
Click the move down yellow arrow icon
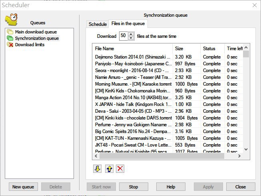(x=97, y=169)
